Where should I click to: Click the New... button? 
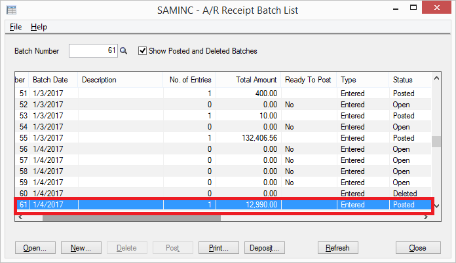tap(81, 248)
